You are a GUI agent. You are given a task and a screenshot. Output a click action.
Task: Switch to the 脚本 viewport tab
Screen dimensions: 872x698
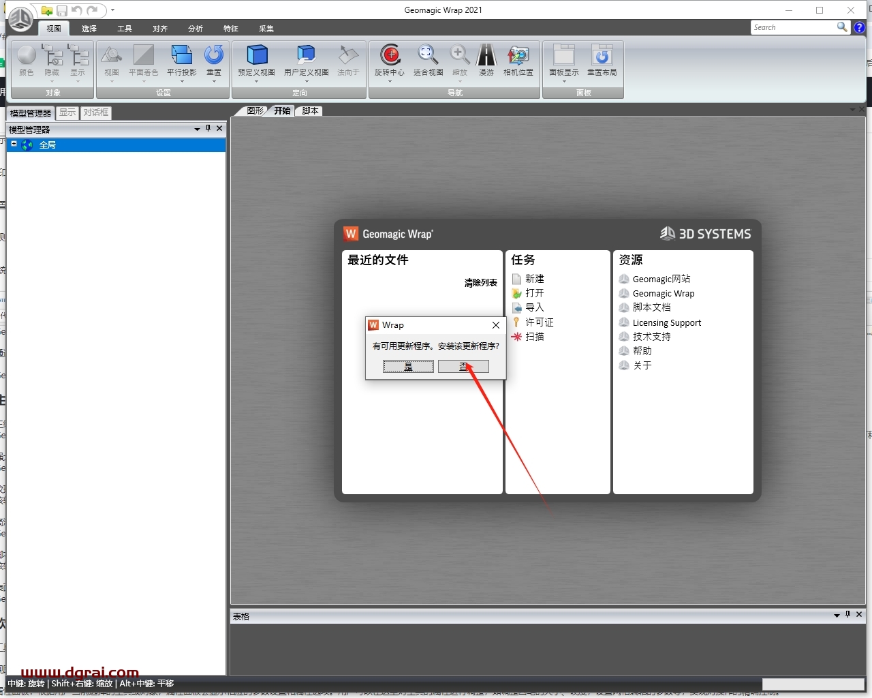coord(310,110)
